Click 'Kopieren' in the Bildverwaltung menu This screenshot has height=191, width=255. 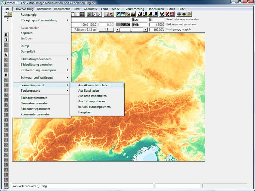26,33
